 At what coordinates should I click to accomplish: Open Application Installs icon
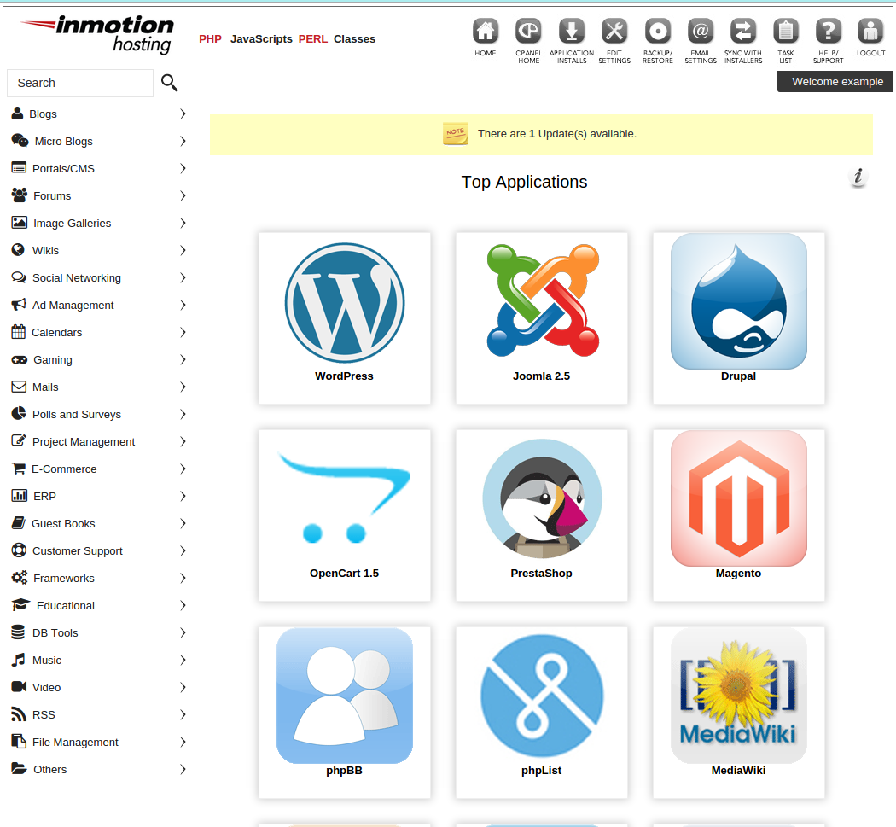[x=572, y=32]
